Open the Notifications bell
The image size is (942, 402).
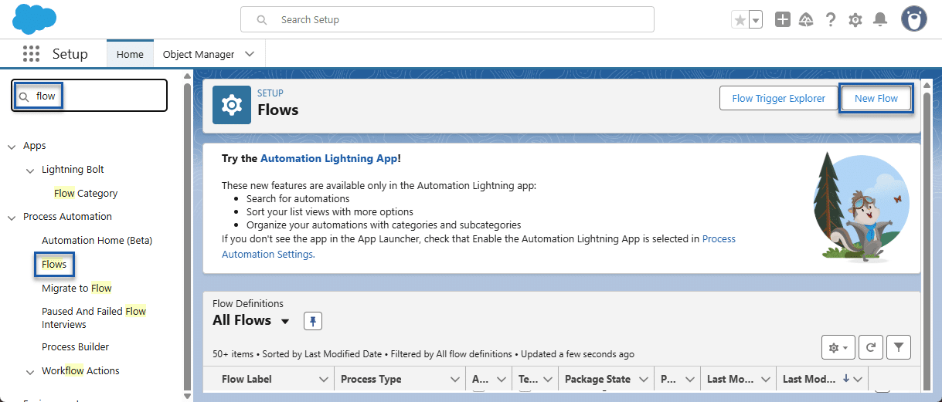click(880, 20)
